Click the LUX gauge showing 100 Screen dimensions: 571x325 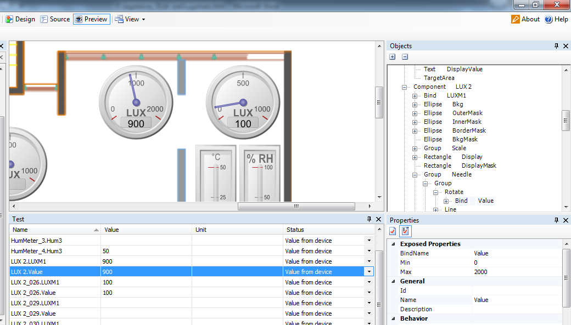click(243, 102)
